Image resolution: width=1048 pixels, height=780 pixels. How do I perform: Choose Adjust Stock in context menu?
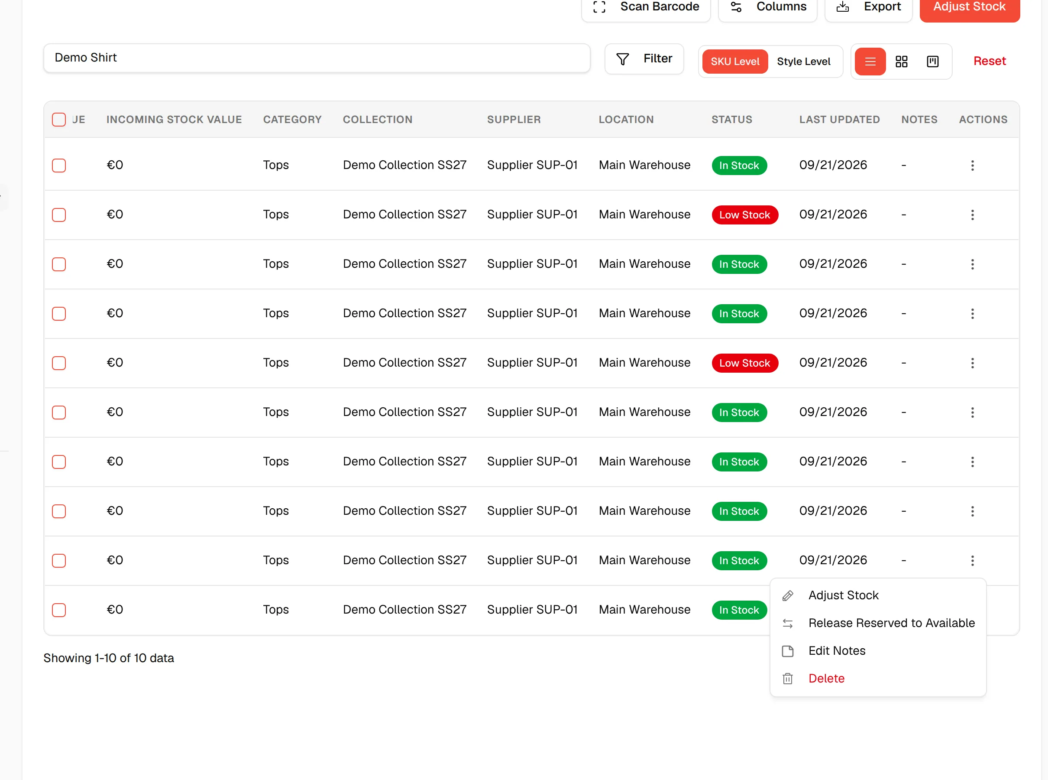tap(878, 595)
